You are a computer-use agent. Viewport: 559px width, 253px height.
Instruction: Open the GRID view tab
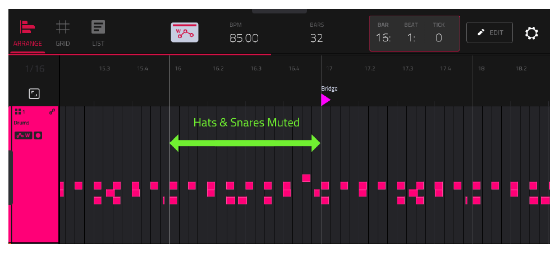tap(63, 35)
